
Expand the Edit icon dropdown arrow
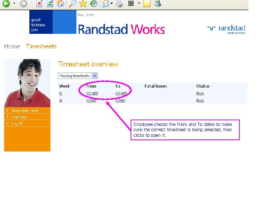tap(139, 3)
